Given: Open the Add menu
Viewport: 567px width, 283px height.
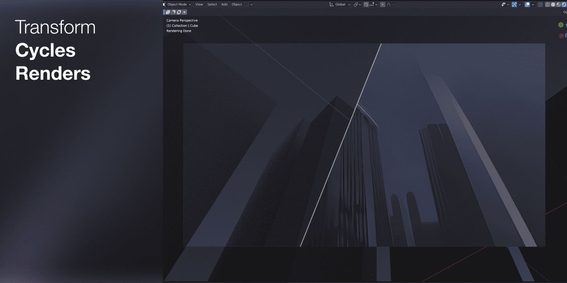Looking at the screenshot, I should (224, 4).
